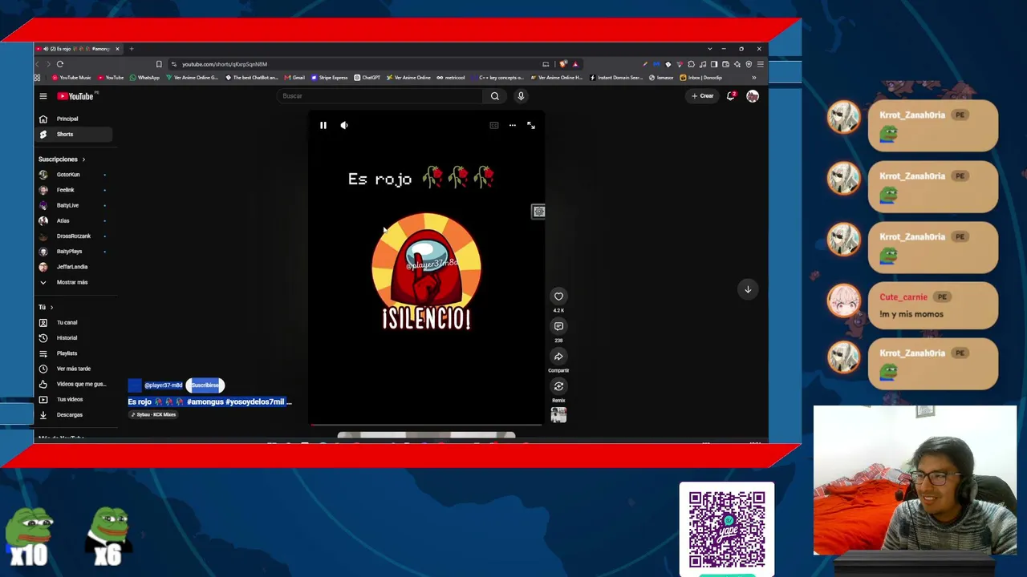This screenshot has height=577, width=1027.
Task: Open the Crear create menu
Action: point(702,96)
